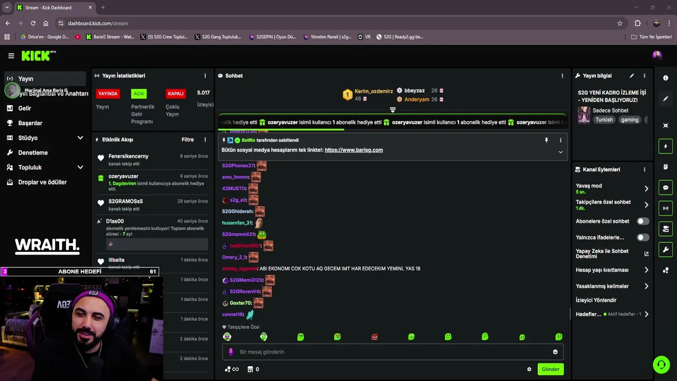The image size is (677, 381).
Task: Go to Yayın in the sidebar
Action: 45,78
